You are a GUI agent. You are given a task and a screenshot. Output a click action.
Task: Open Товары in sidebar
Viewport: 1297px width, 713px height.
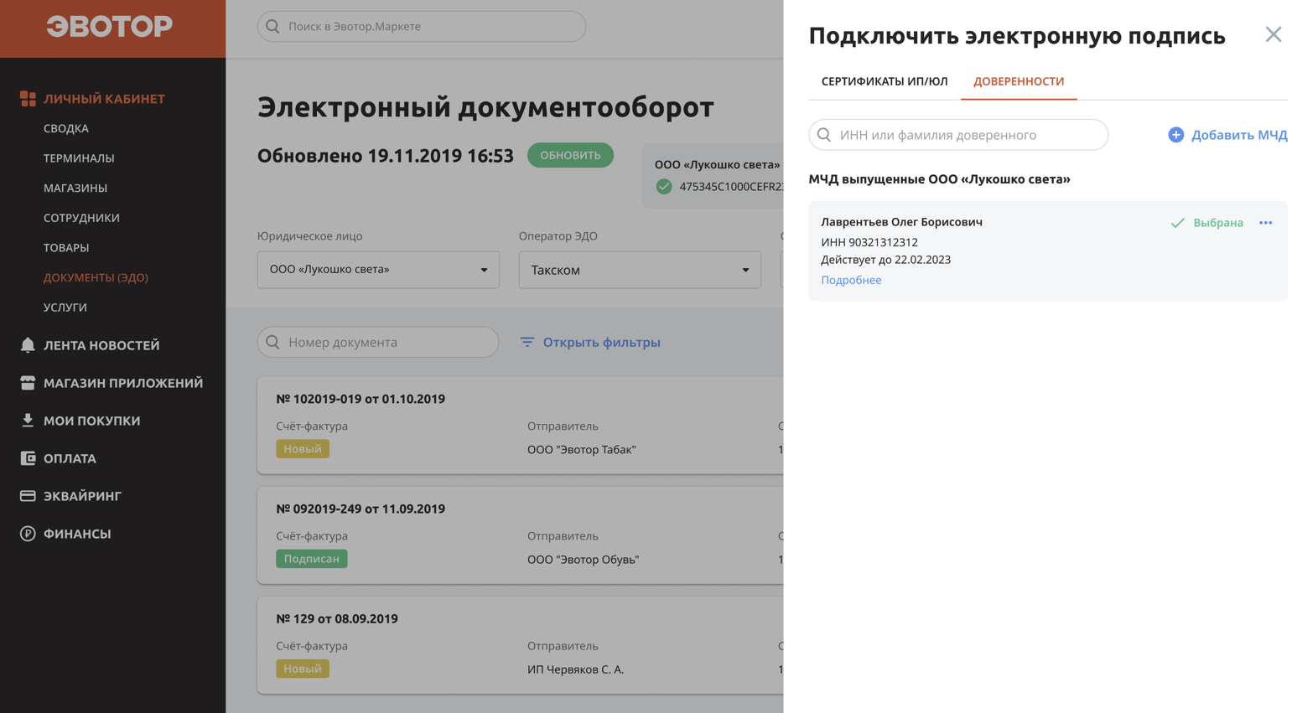point(66,248)
